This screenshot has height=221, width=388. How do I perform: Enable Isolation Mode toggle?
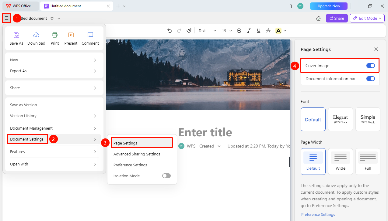166,176
